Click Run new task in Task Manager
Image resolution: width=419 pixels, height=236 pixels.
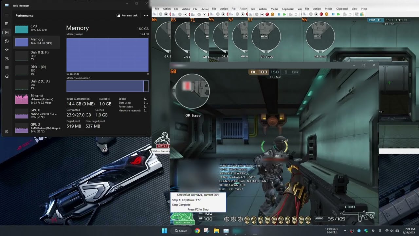tap(127, 15)
